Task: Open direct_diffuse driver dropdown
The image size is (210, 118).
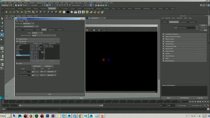Action: (x=43, y=72)
